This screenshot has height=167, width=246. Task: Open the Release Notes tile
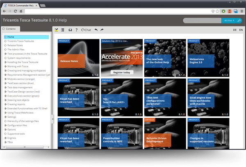78,58
